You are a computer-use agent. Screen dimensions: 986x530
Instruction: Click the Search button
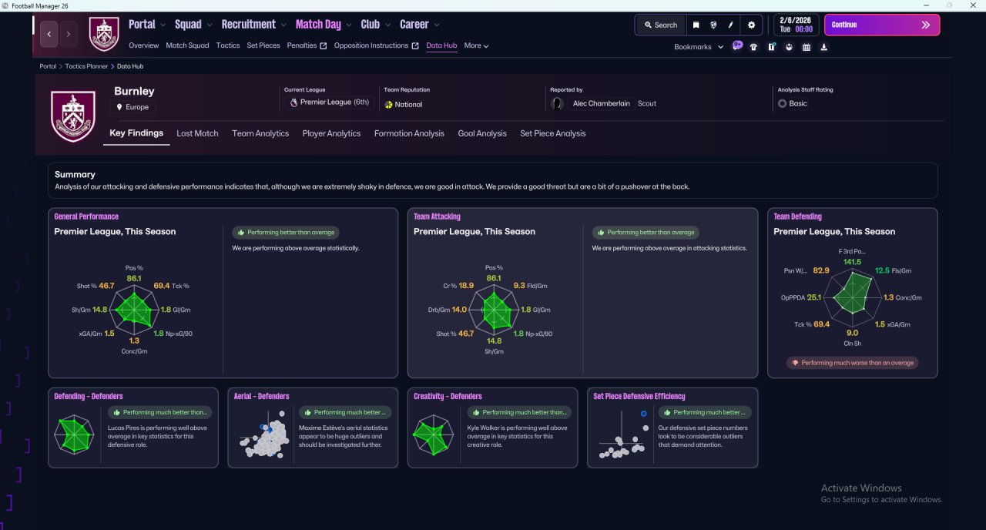[660, 25]
